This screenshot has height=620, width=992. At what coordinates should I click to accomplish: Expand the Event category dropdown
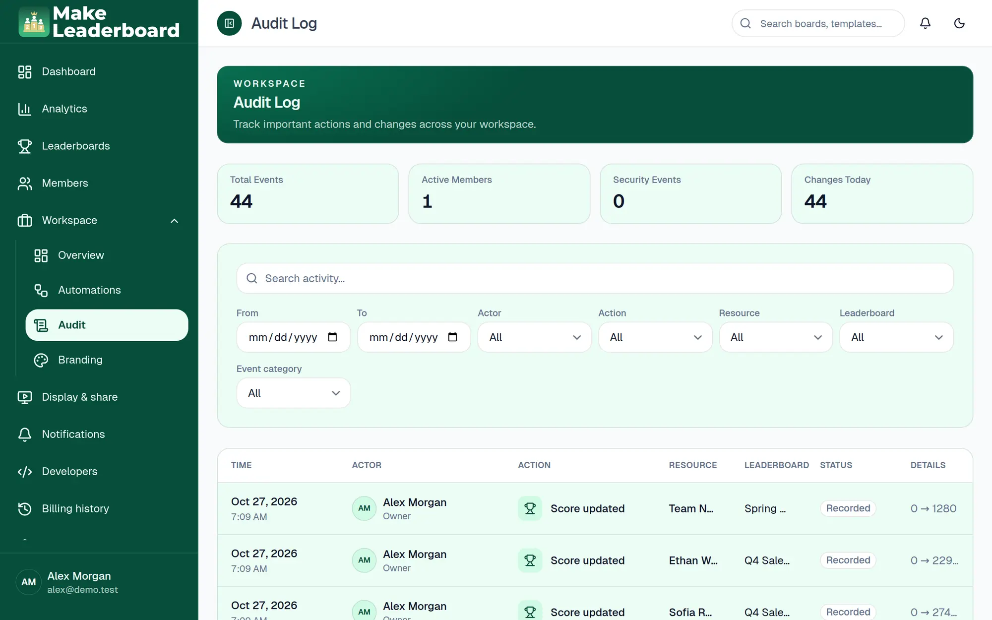point(294,393)
